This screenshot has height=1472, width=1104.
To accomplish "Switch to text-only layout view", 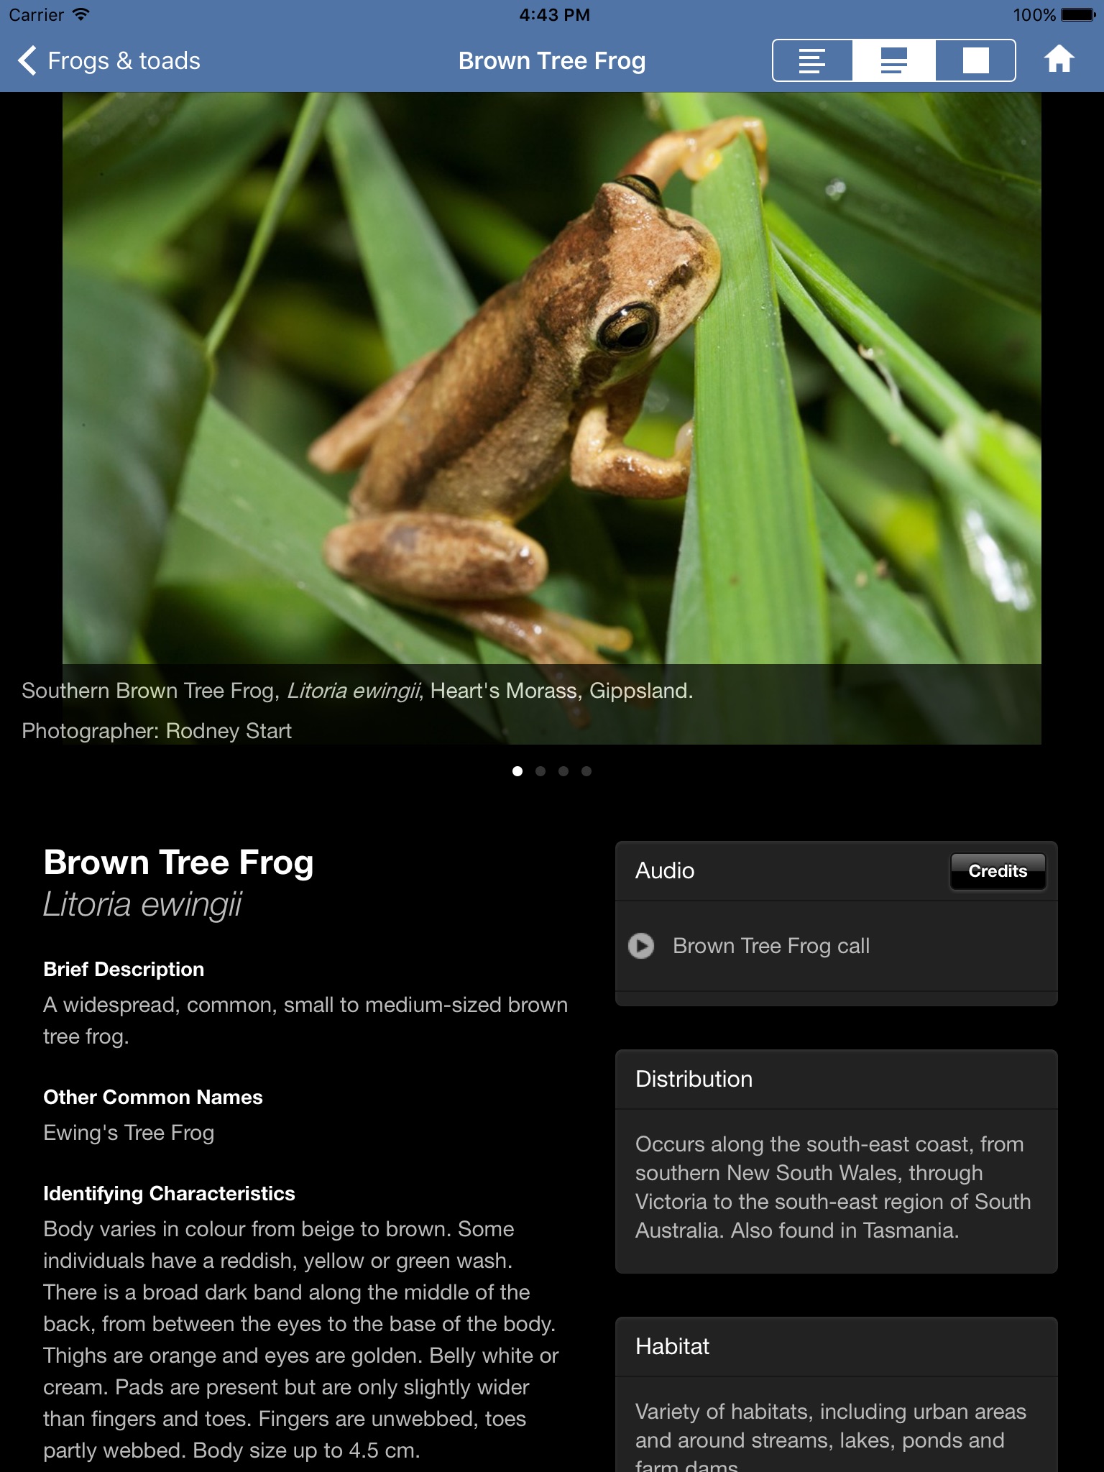I will (812, 60).
